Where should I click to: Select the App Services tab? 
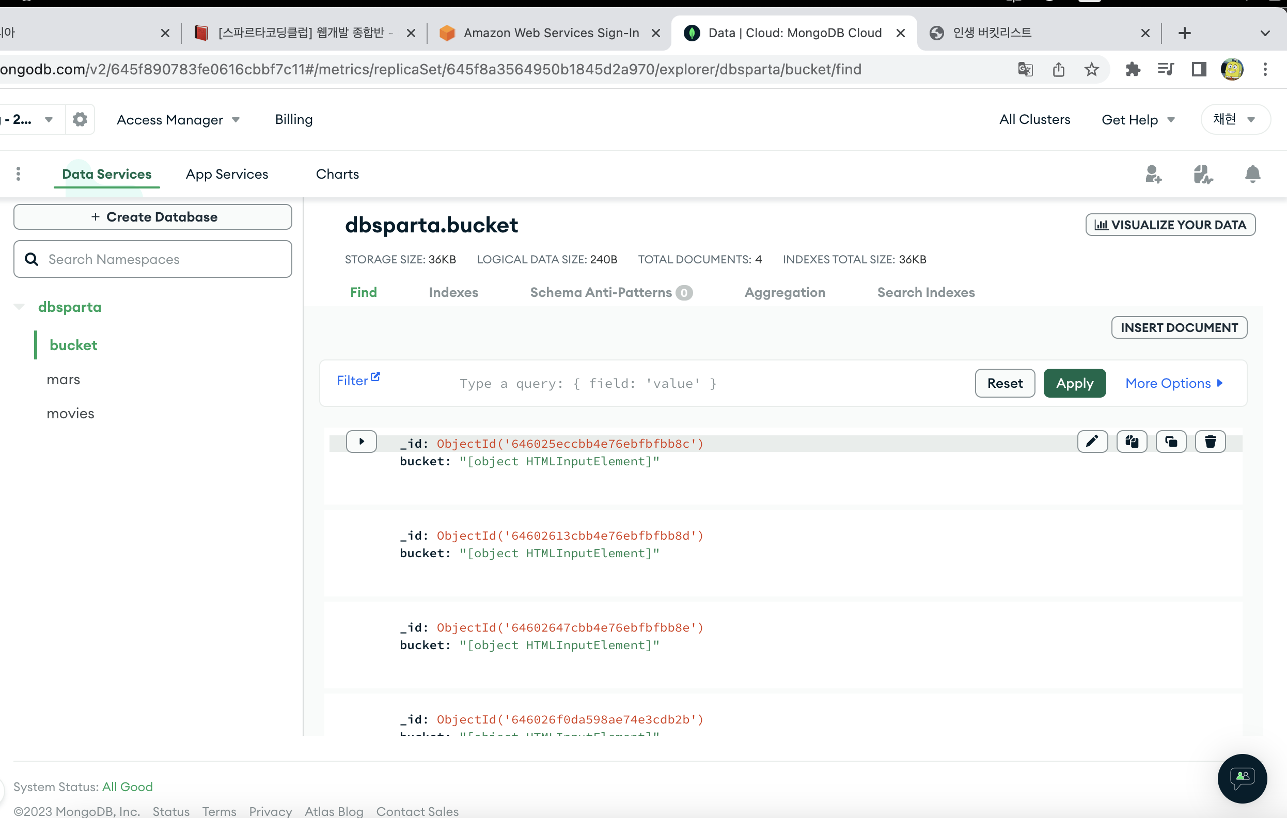point(227,174)
